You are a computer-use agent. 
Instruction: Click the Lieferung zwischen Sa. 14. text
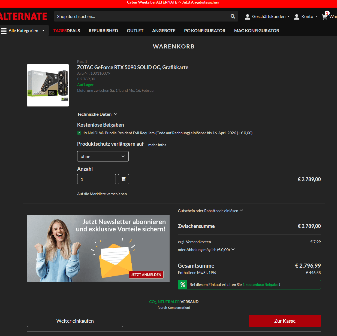click(x=116, y=90)
